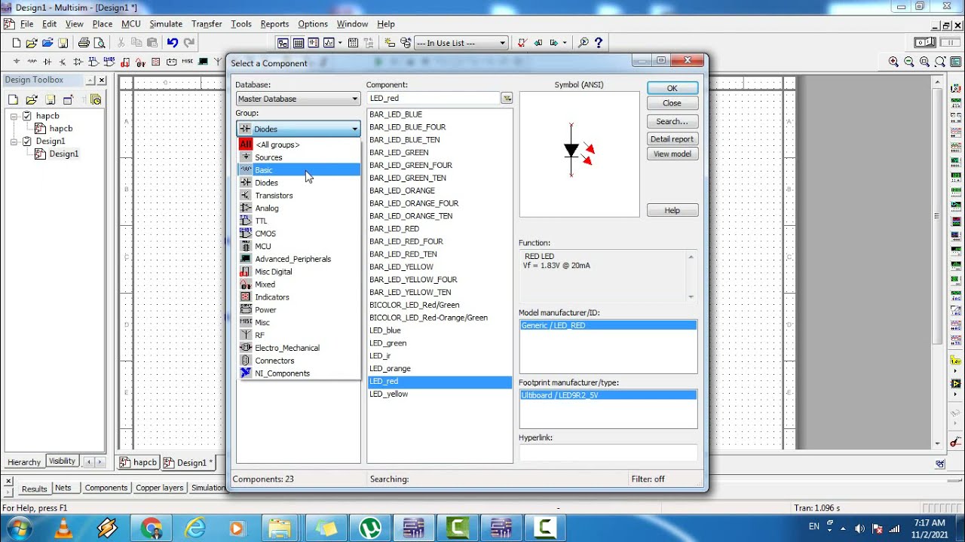Select BAR_LED_BLUE in the component list
The image size is (965, 542).
click(440, 114)
